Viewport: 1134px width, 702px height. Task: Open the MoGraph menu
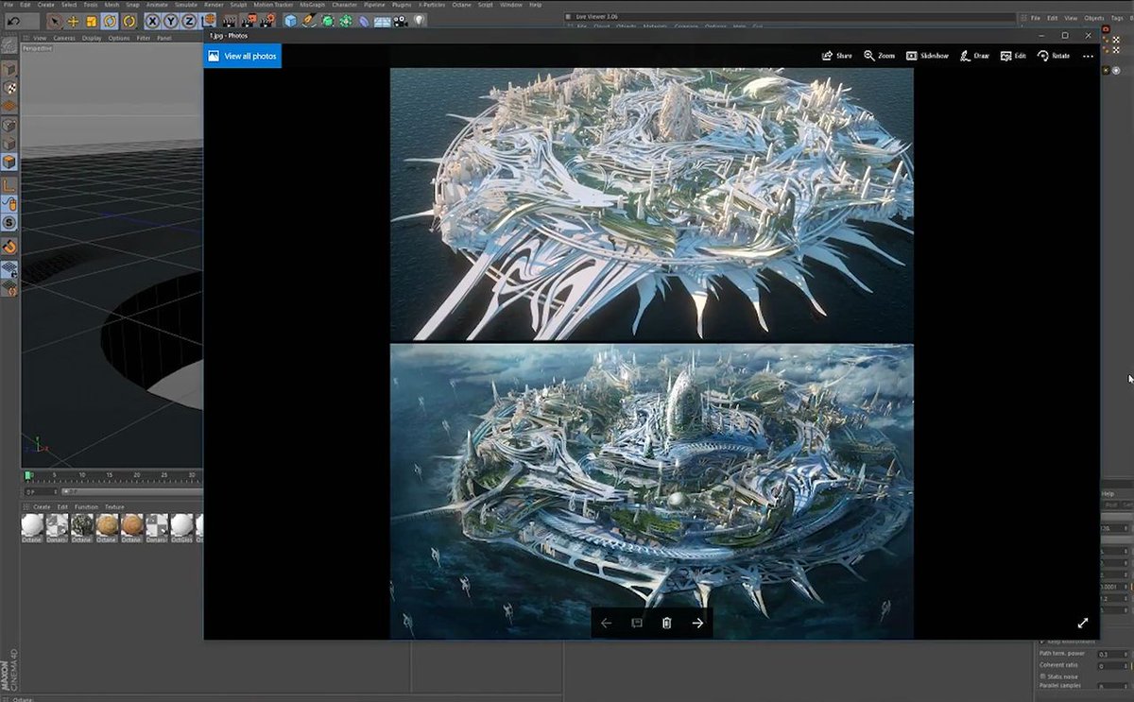pyautogui.click(x=312, y=5)
